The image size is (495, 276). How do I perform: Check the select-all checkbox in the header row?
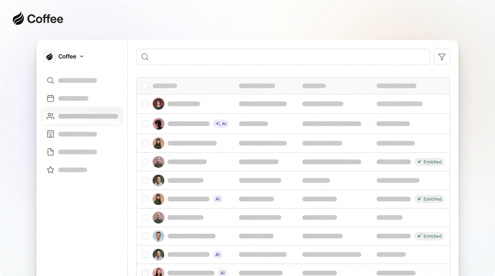pos(145,86)
